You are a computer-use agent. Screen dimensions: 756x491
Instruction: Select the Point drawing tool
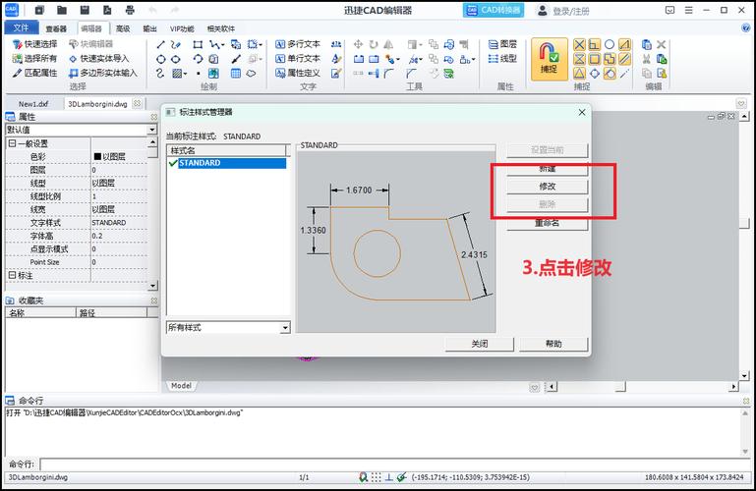coord(199,74)
